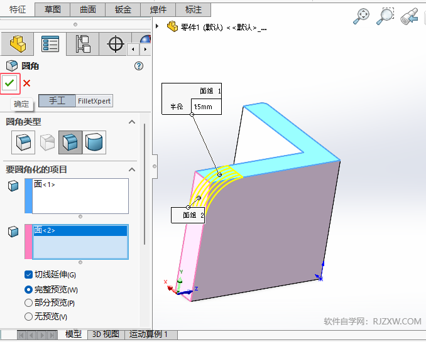Switch to the PropertyManager tab icon
Image resolution: width=426 pixels, height=342 pixels.
click(x=50, y=44)
